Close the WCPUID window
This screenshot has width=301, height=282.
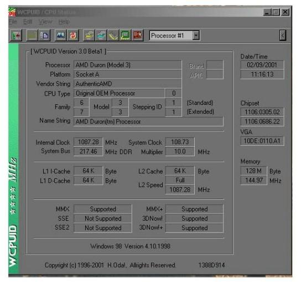(x=286, y=13)
